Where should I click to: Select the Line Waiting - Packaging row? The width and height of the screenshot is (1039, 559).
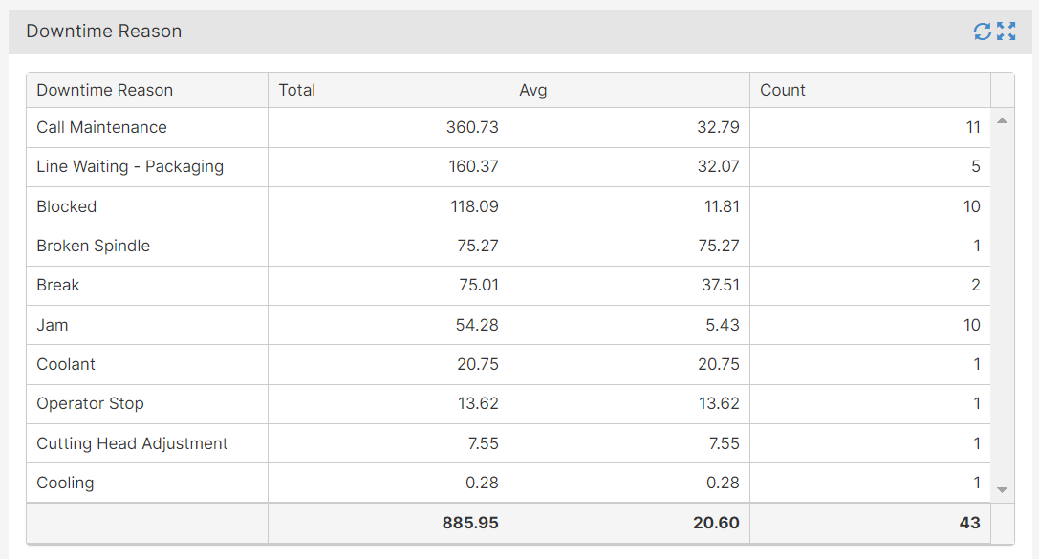click(x=130, y=166)
